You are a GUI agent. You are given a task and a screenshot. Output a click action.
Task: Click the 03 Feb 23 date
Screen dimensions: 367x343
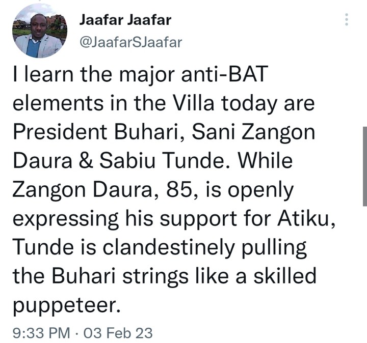point(120,333)
